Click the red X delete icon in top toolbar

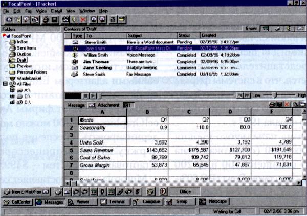pyautogui.click(x=83, y=20)
